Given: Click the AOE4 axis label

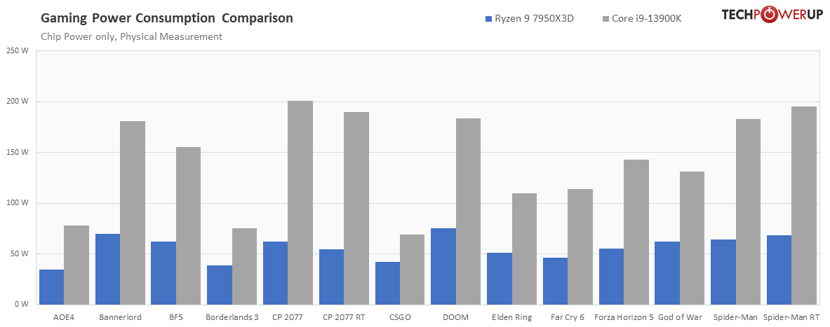Looking at the screenshot, I should click(x=64, y=317).
